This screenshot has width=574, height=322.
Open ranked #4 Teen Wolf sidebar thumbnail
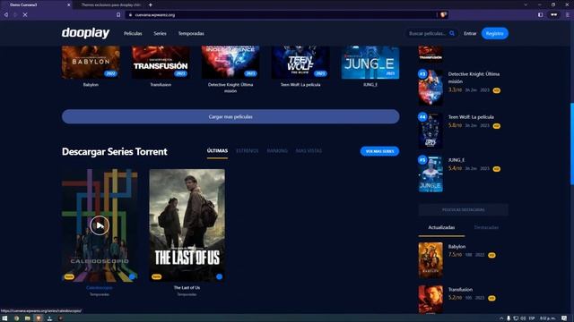[x=430, y=131]
